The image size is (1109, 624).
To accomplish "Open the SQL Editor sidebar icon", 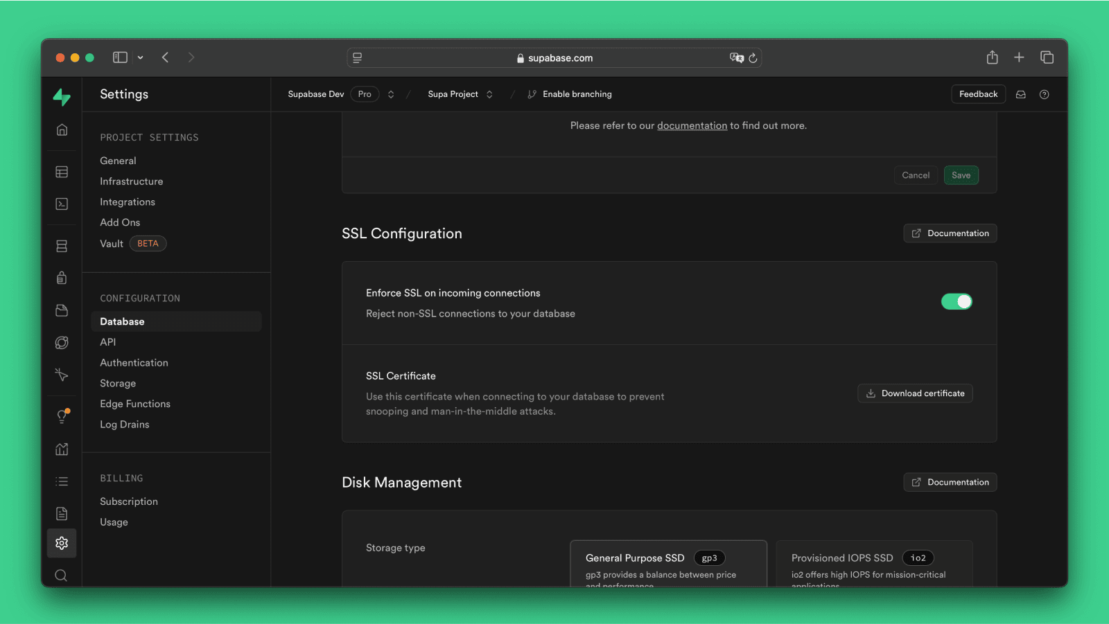I will click(62, 204).
